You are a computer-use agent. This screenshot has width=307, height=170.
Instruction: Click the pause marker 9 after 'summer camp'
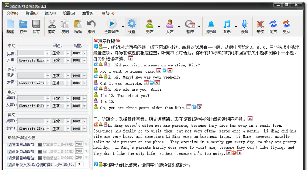pyautogui.click(x=170, y=70)
